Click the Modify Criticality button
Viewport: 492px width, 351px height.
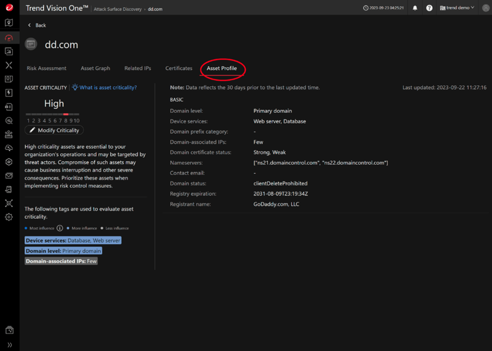54,130
